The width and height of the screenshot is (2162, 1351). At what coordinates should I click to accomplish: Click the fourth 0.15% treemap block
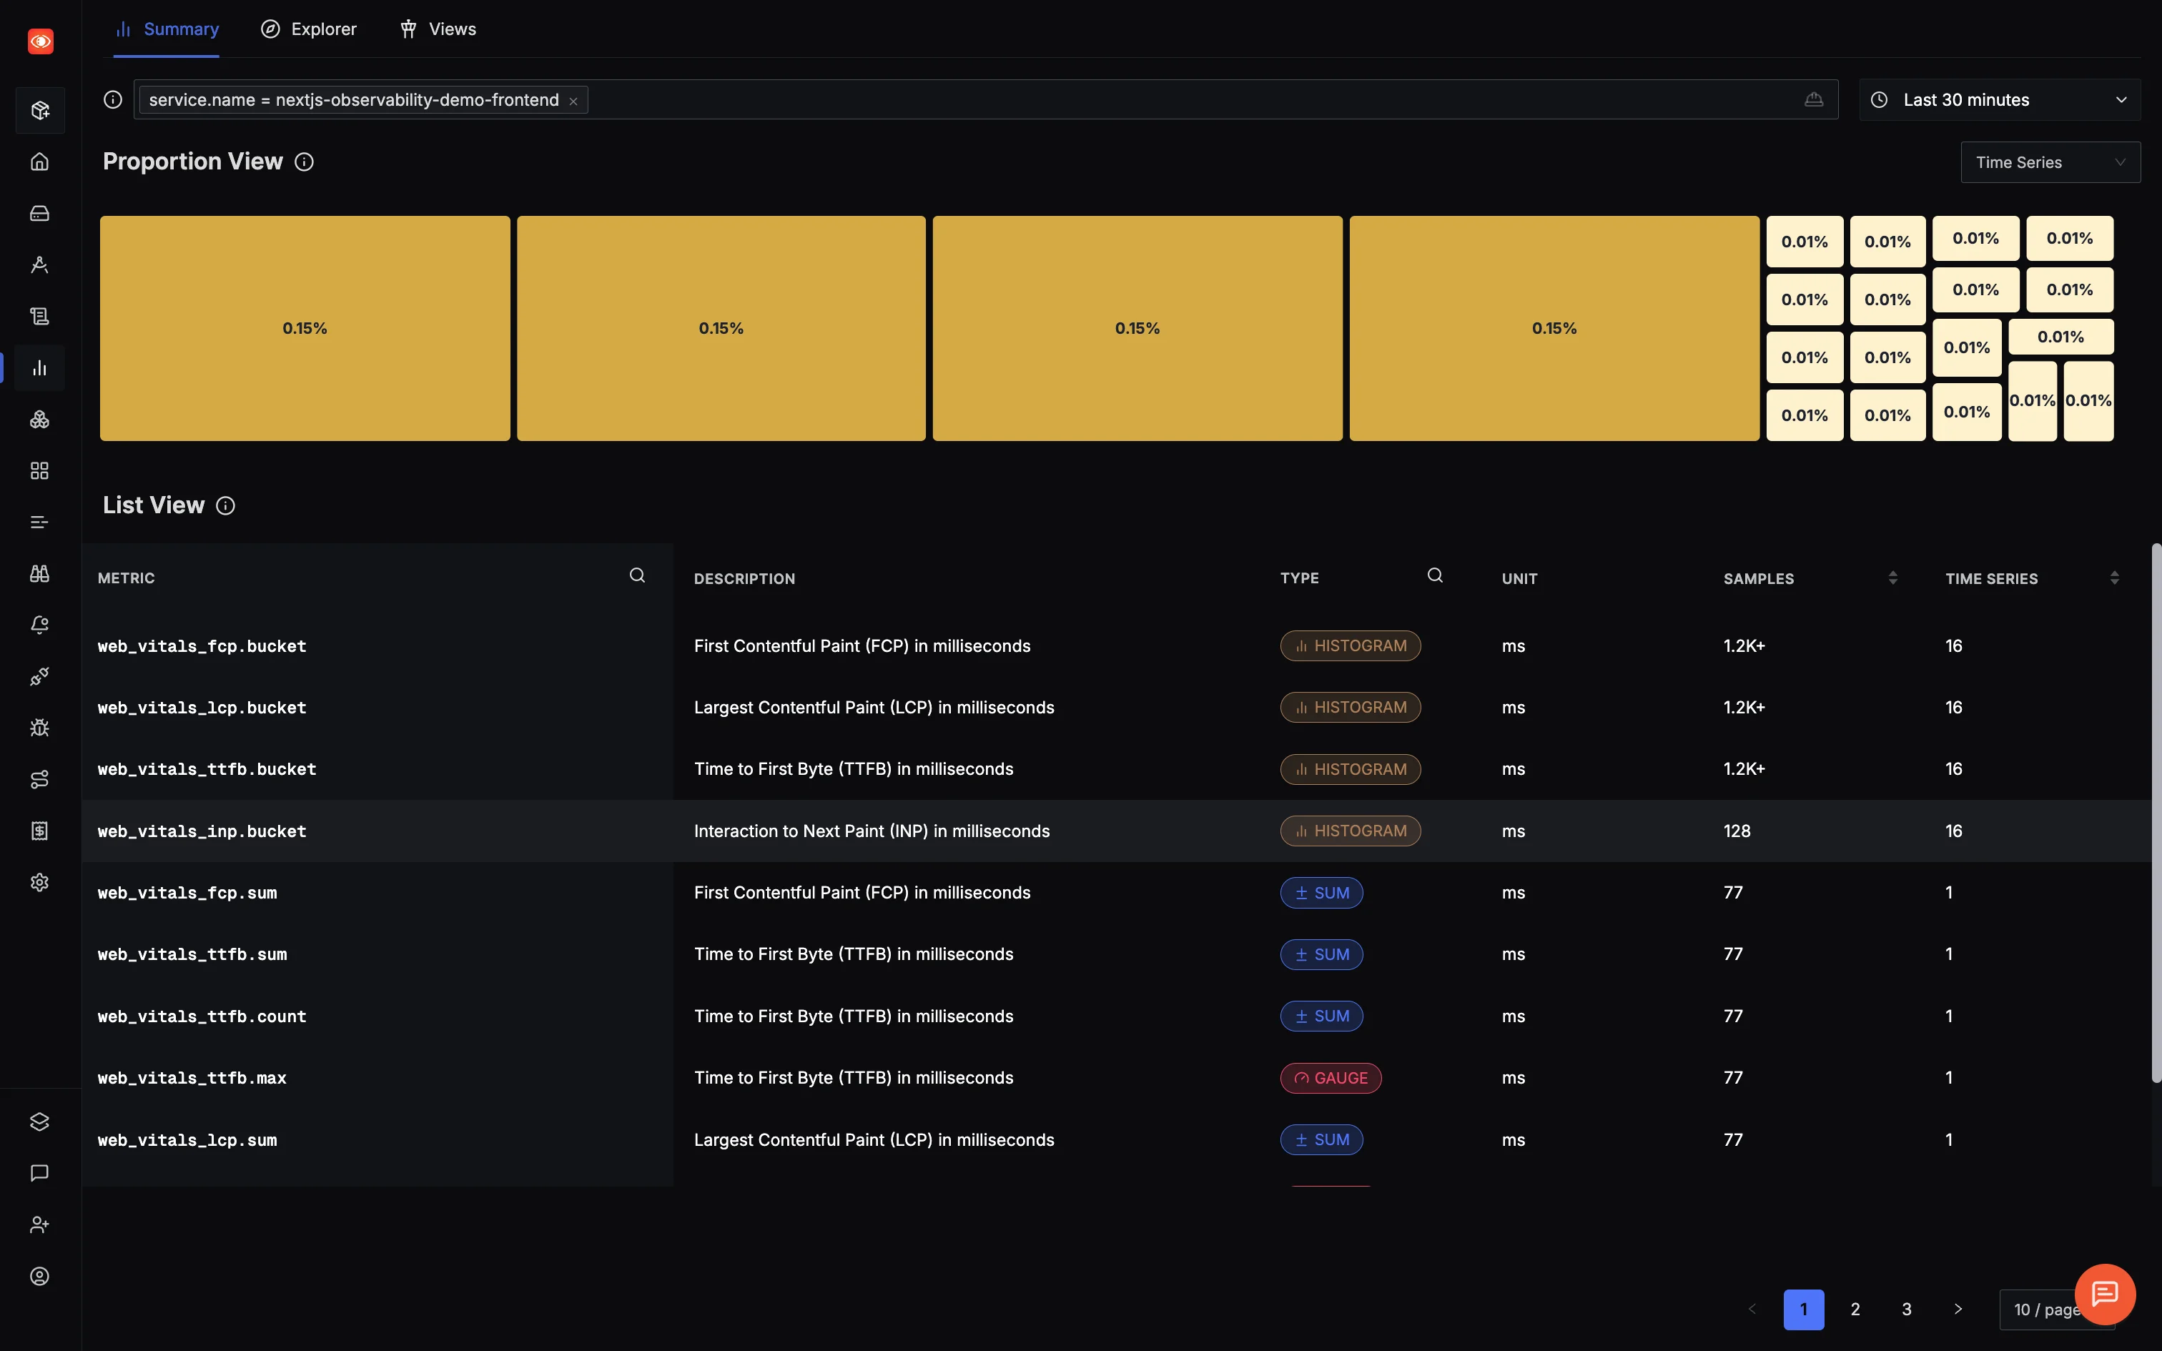click(x=1554, y=328)
